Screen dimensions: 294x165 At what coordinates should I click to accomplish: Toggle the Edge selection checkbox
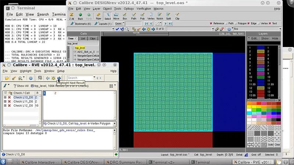pyautogui.click(x=249, y=23)
